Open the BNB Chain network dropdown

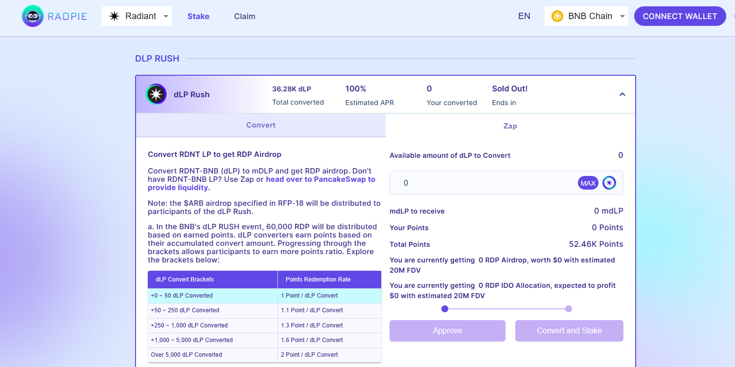(x=586, y=16)
